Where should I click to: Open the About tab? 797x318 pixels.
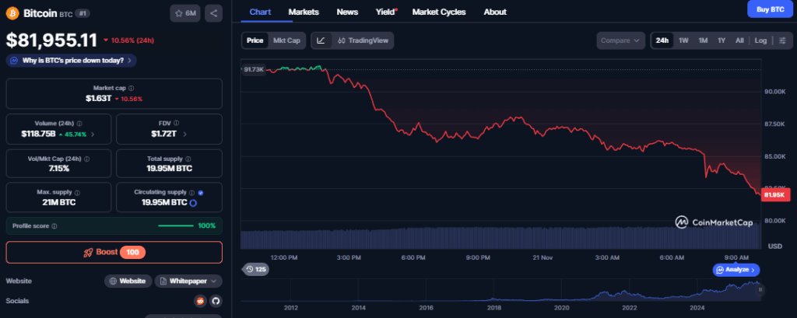point(494,12)
